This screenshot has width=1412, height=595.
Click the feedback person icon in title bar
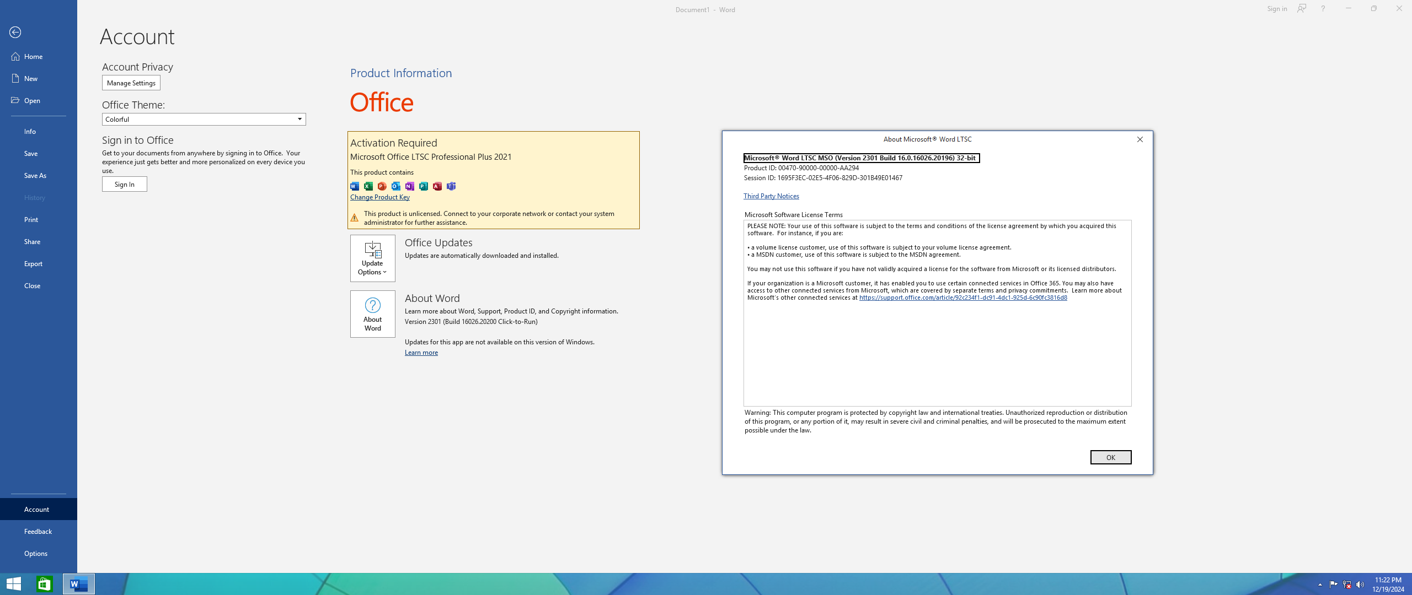pos(1302,9)
